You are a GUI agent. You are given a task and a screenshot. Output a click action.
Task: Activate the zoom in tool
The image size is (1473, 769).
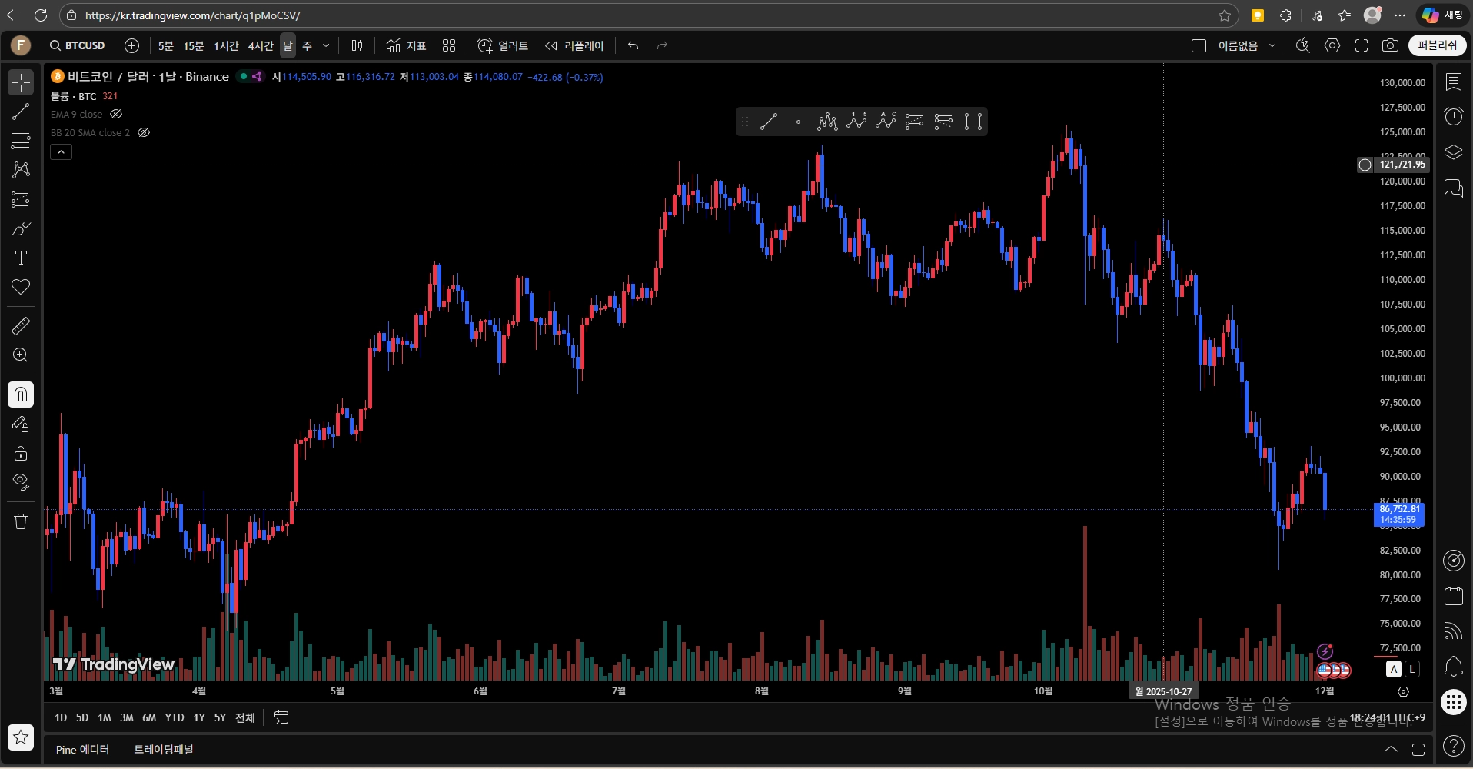point(21,355)
